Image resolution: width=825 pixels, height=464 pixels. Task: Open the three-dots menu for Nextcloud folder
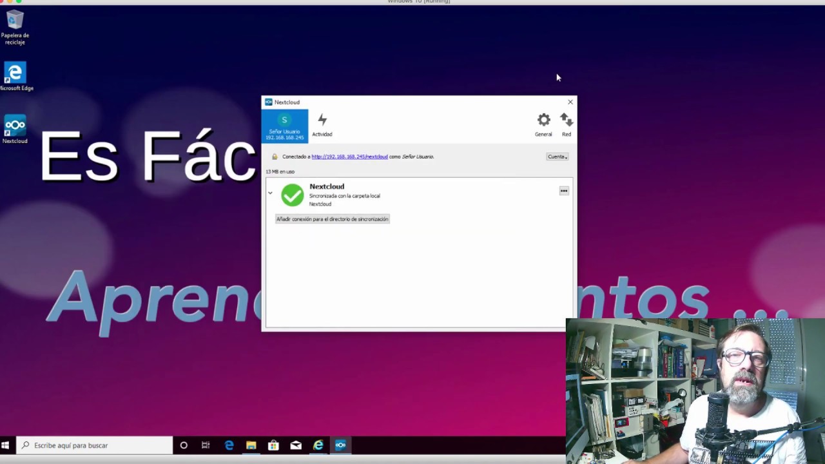pyautogui.click(x=564, y=191)
